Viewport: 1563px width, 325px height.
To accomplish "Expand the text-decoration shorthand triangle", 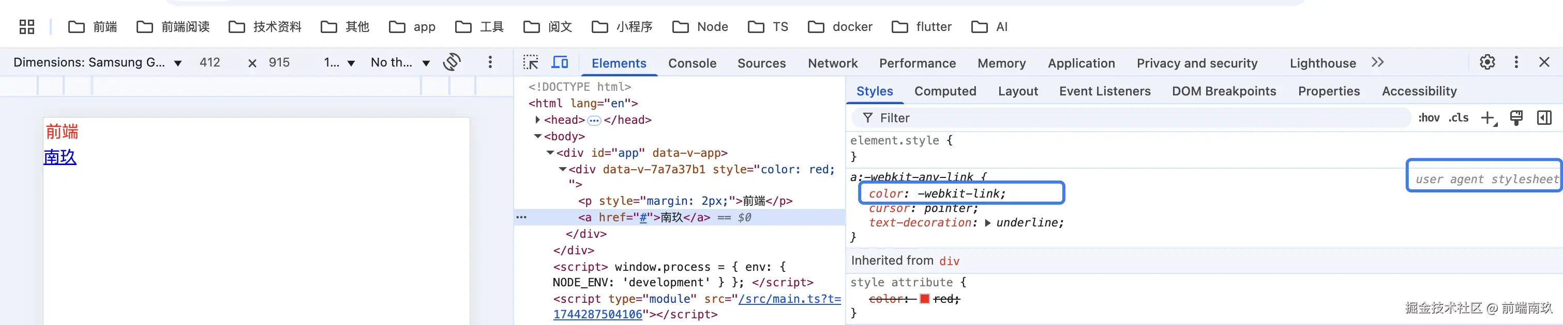I will (x=988, y=223).
